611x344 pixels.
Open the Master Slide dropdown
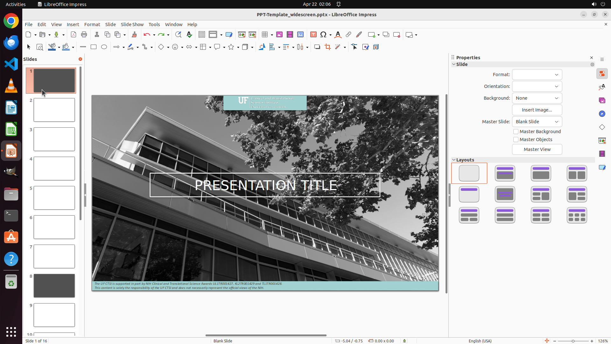point(537,122)
